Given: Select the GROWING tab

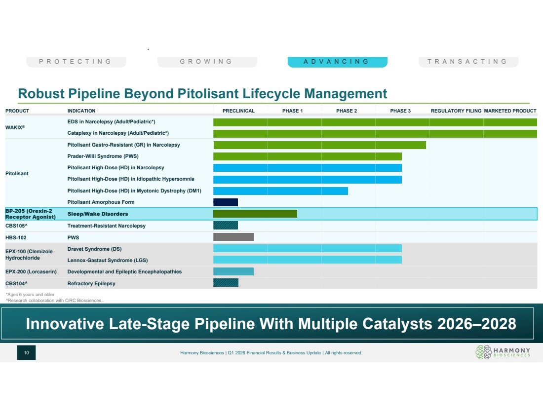Looking at the screenshot, I should pyautogui.click(x=207, y=62).
